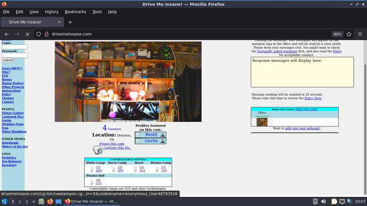
Task: Open the tracking protection shield icon
Action: pos(39,34)
